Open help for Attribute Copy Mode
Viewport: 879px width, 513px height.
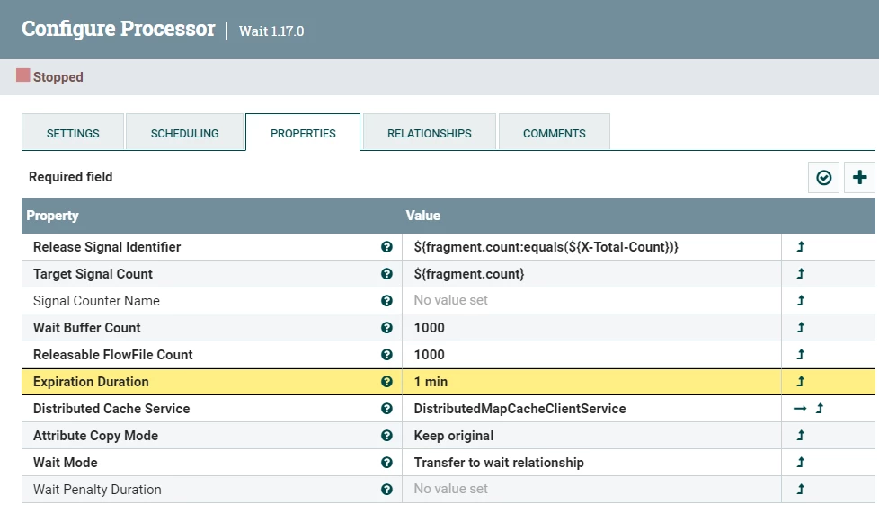pyautogui.click(x=386, y=435)
